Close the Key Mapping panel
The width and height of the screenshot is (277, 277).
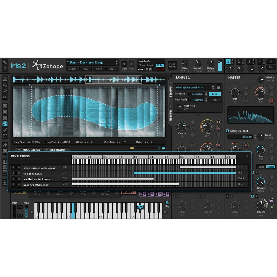point(247,156)
